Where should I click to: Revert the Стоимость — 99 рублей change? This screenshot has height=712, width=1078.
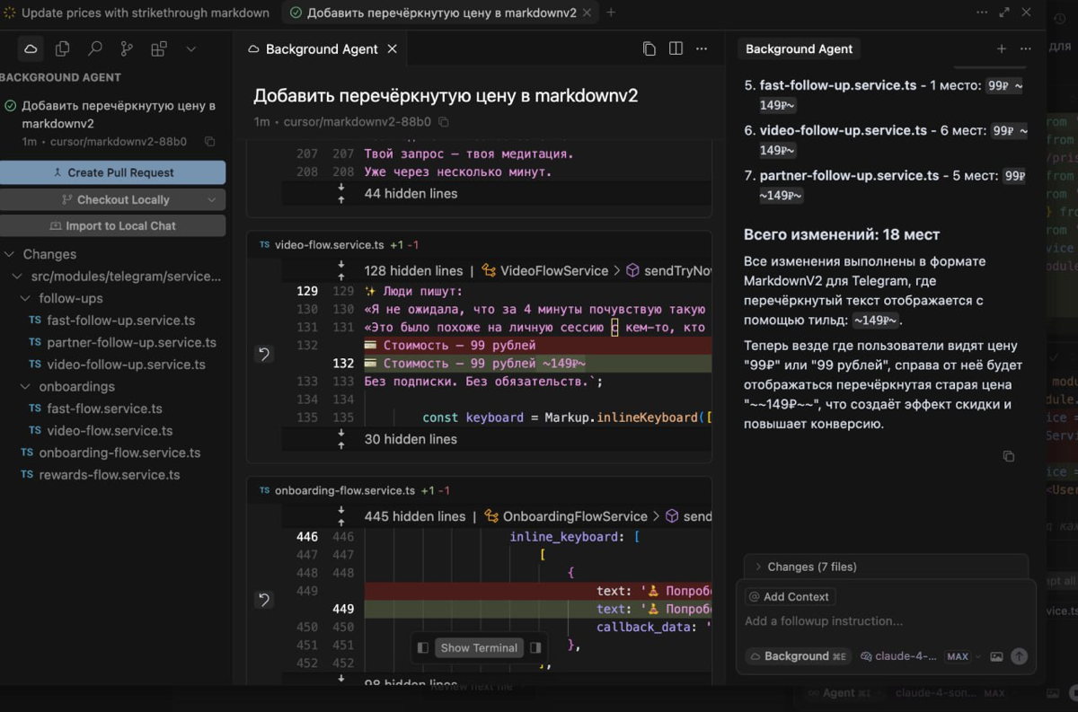coord(263,354)
